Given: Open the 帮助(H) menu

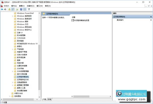Looking at the screenshot, I should (x=48, y=6).
